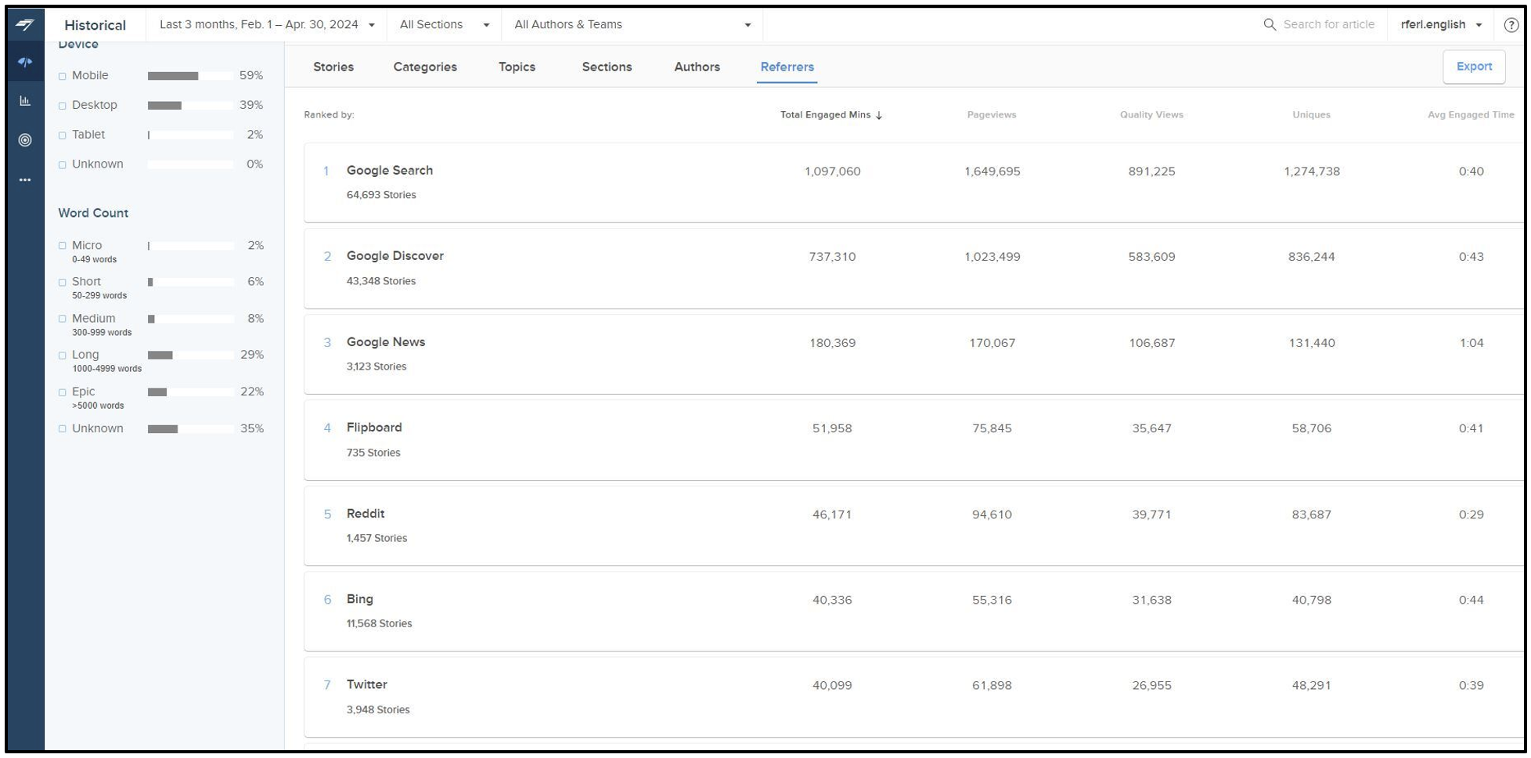Open the Twitter referrer row
The width and height of the screenshot is (1531, 758).
click(913, 697)
